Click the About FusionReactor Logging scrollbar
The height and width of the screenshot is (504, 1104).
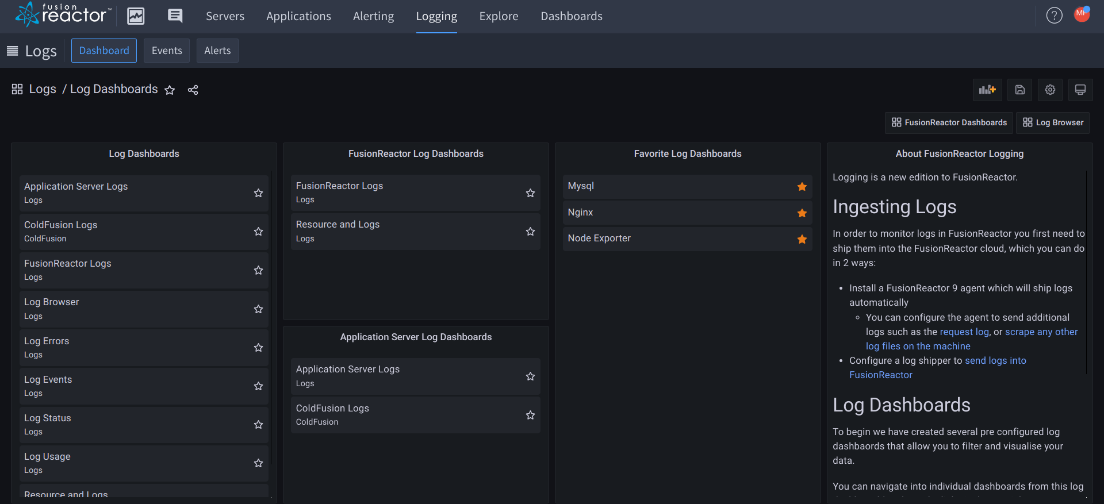(1087, 271)
